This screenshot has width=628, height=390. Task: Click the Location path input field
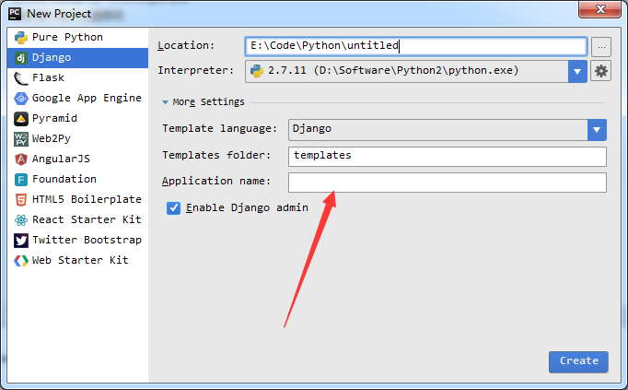[x=415, y=46]
